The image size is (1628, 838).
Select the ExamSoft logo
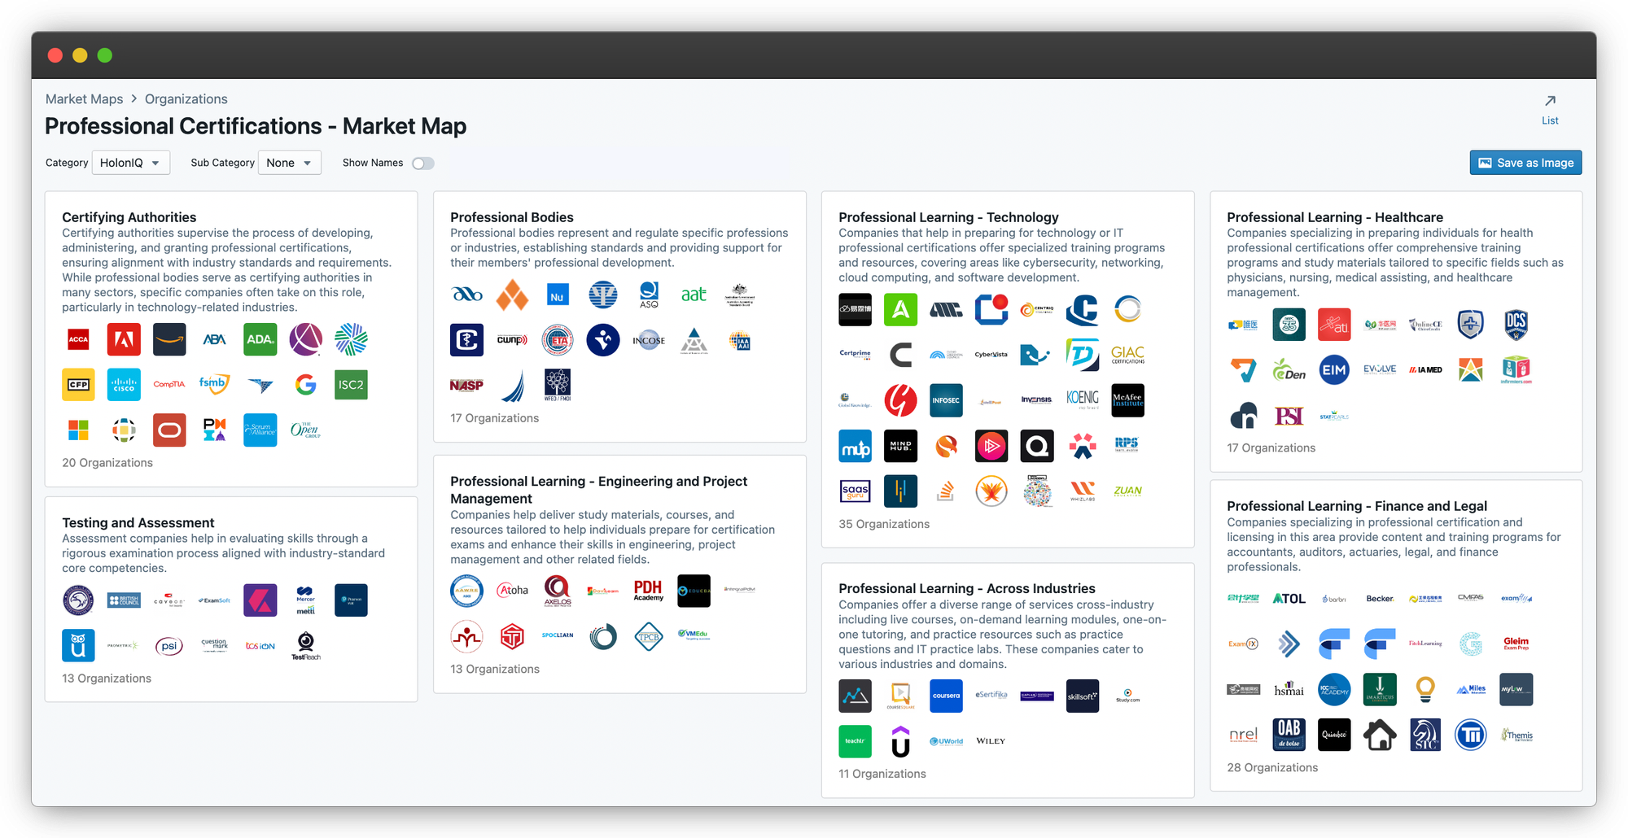(x=215, y=600)
